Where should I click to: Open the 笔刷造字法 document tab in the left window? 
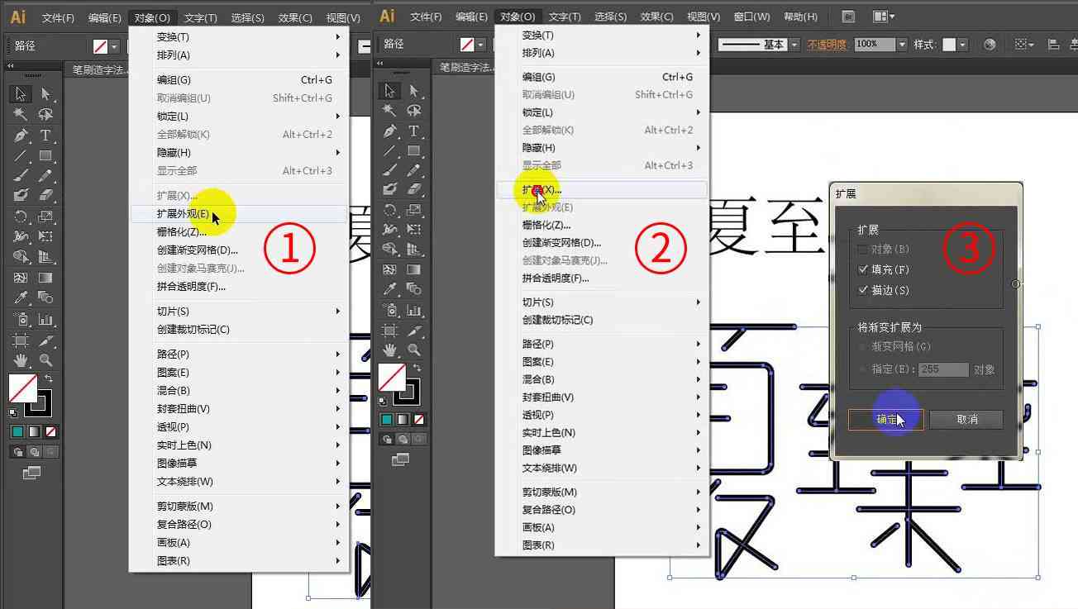(x=98, y=69)
